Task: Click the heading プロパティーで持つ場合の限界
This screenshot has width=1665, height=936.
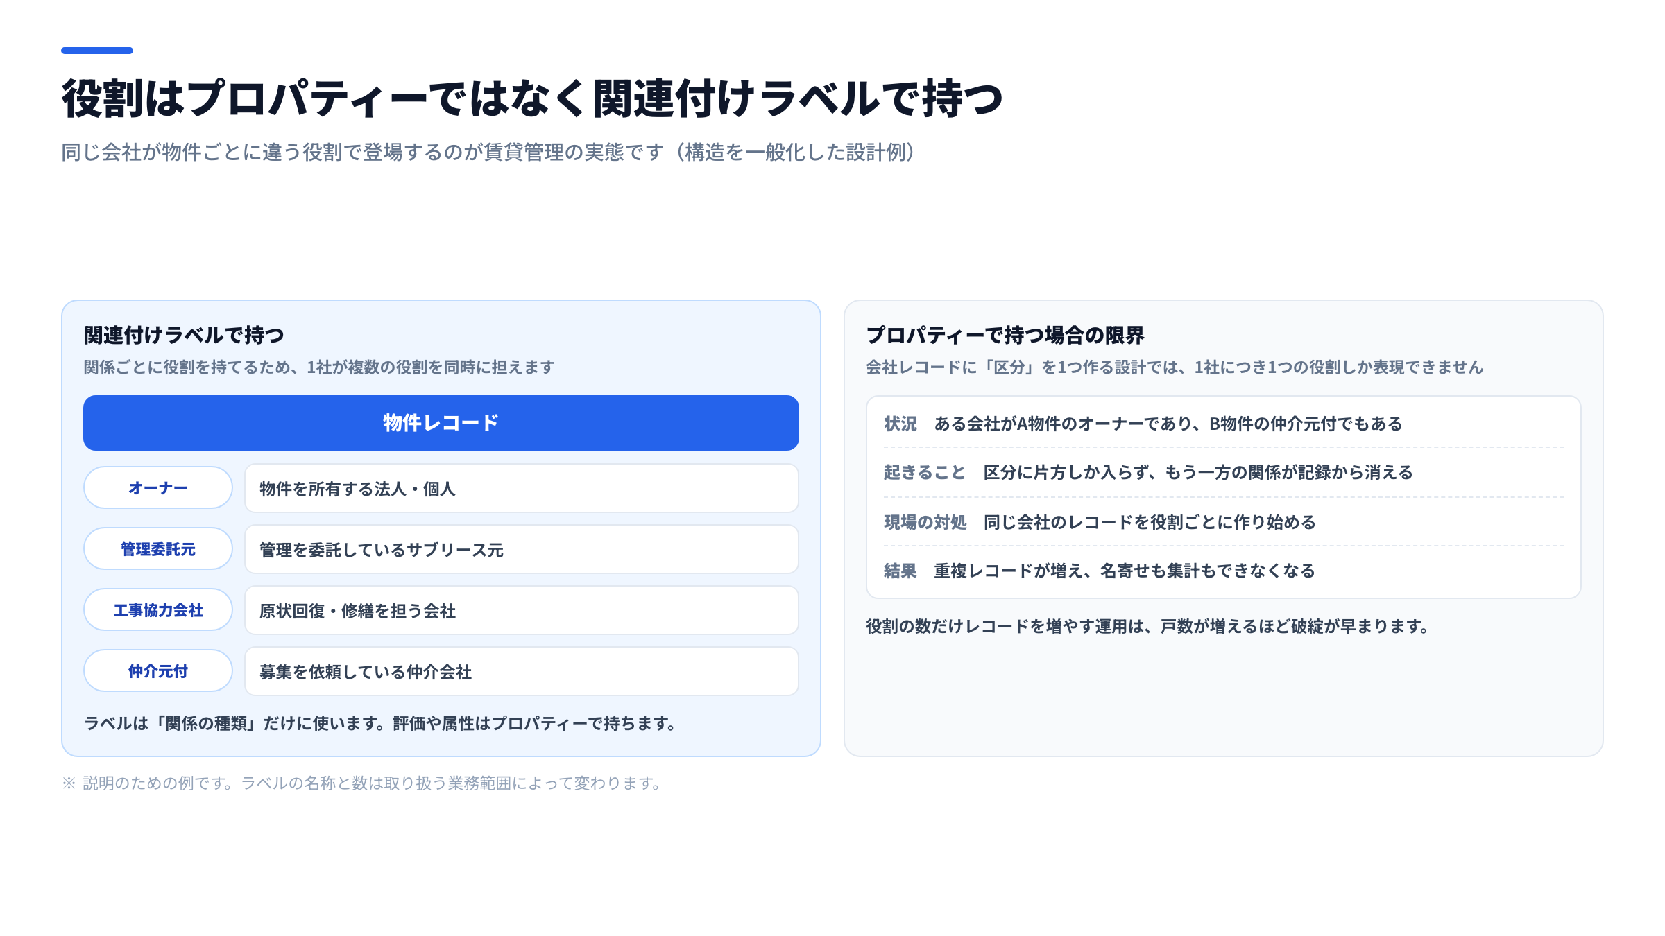Action: [1005, 335]
